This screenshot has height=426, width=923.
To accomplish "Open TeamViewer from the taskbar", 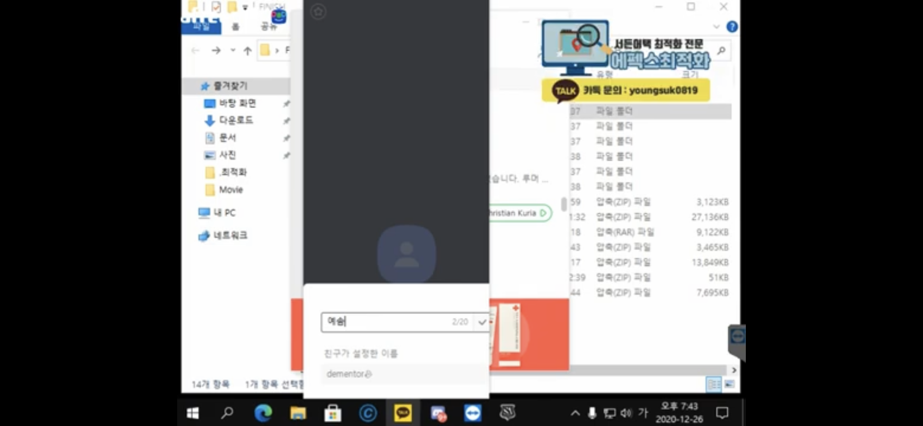I will tap(472, 413).
